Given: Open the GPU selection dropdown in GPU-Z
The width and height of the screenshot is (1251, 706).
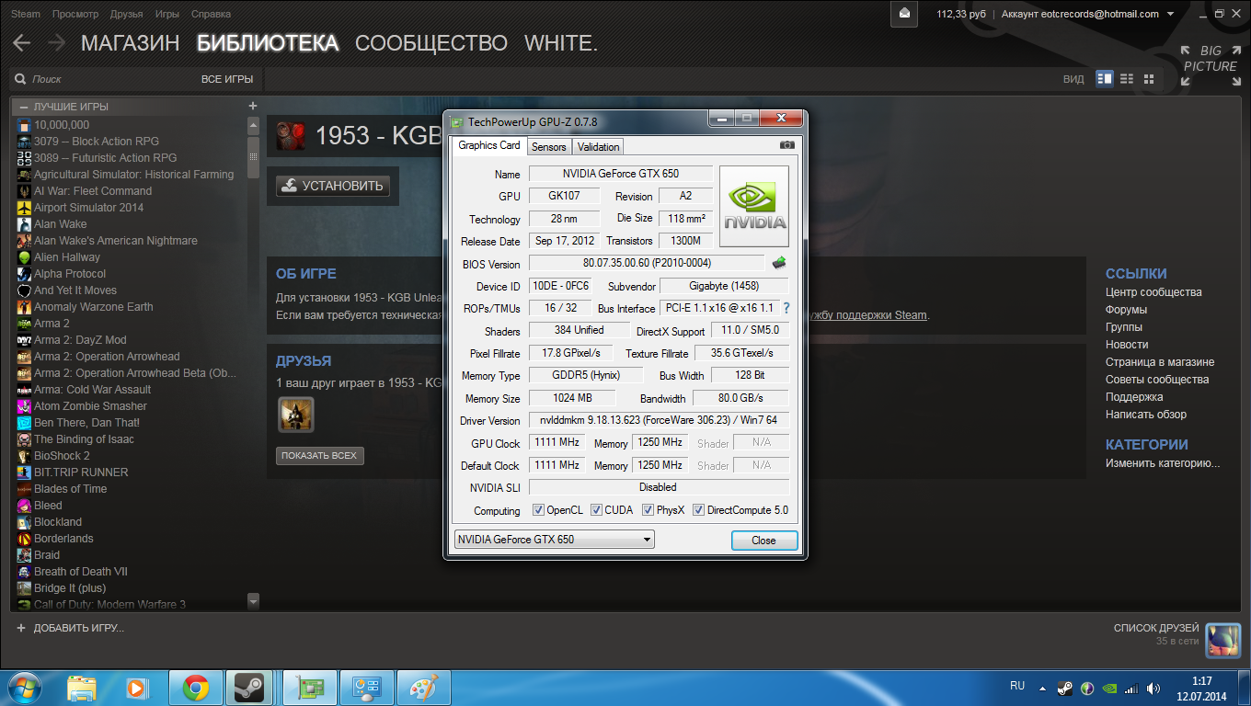Looking at the screenshot, I should 555,540.
